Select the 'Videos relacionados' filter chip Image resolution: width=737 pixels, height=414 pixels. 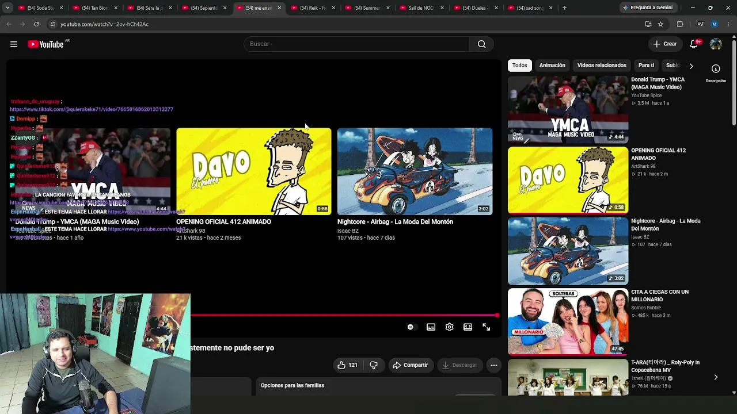coord(602,66)
